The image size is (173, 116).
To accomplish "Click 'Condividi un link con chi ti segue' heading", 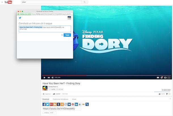I will click(35, 24).
